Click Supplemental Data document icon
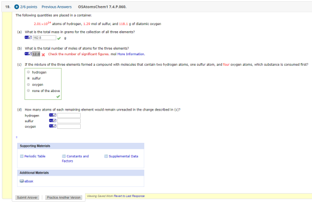Viewport: 312px width, 202px height. pos(106,156)
